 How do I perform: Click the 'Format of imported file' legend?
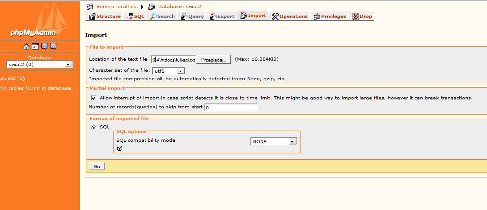point(119,118)
